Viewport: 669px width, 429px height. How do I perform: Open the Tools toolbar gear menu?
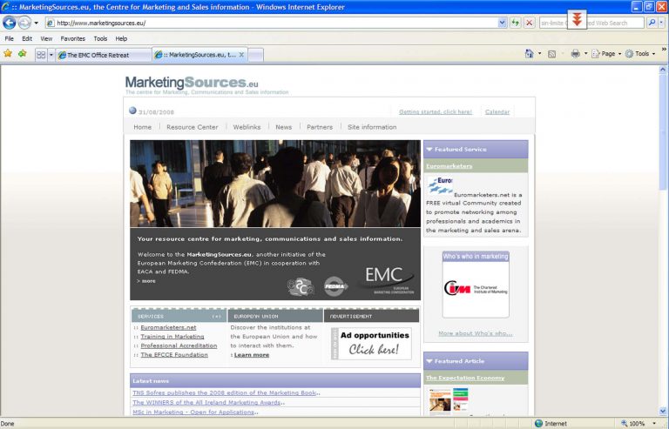pyautogui.click(x=640, y=54)
